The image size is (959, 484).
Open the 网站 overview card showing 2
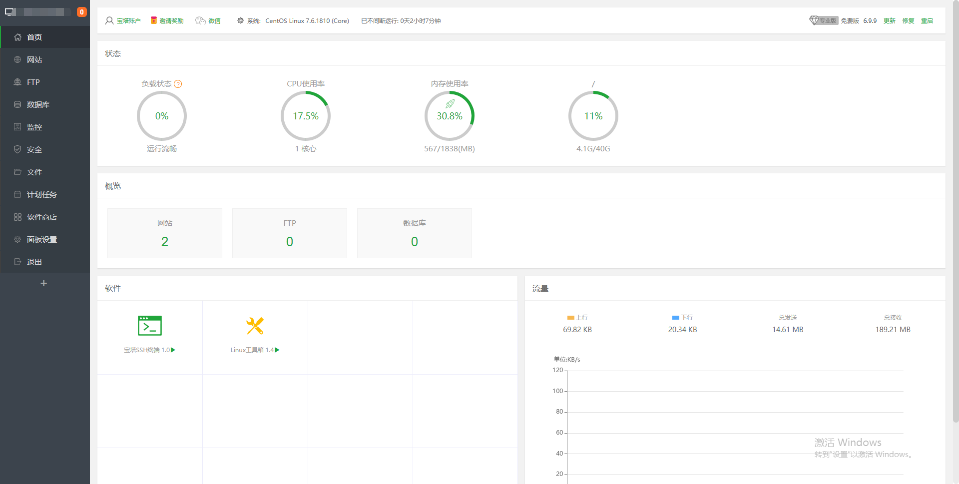pos(165,233)
